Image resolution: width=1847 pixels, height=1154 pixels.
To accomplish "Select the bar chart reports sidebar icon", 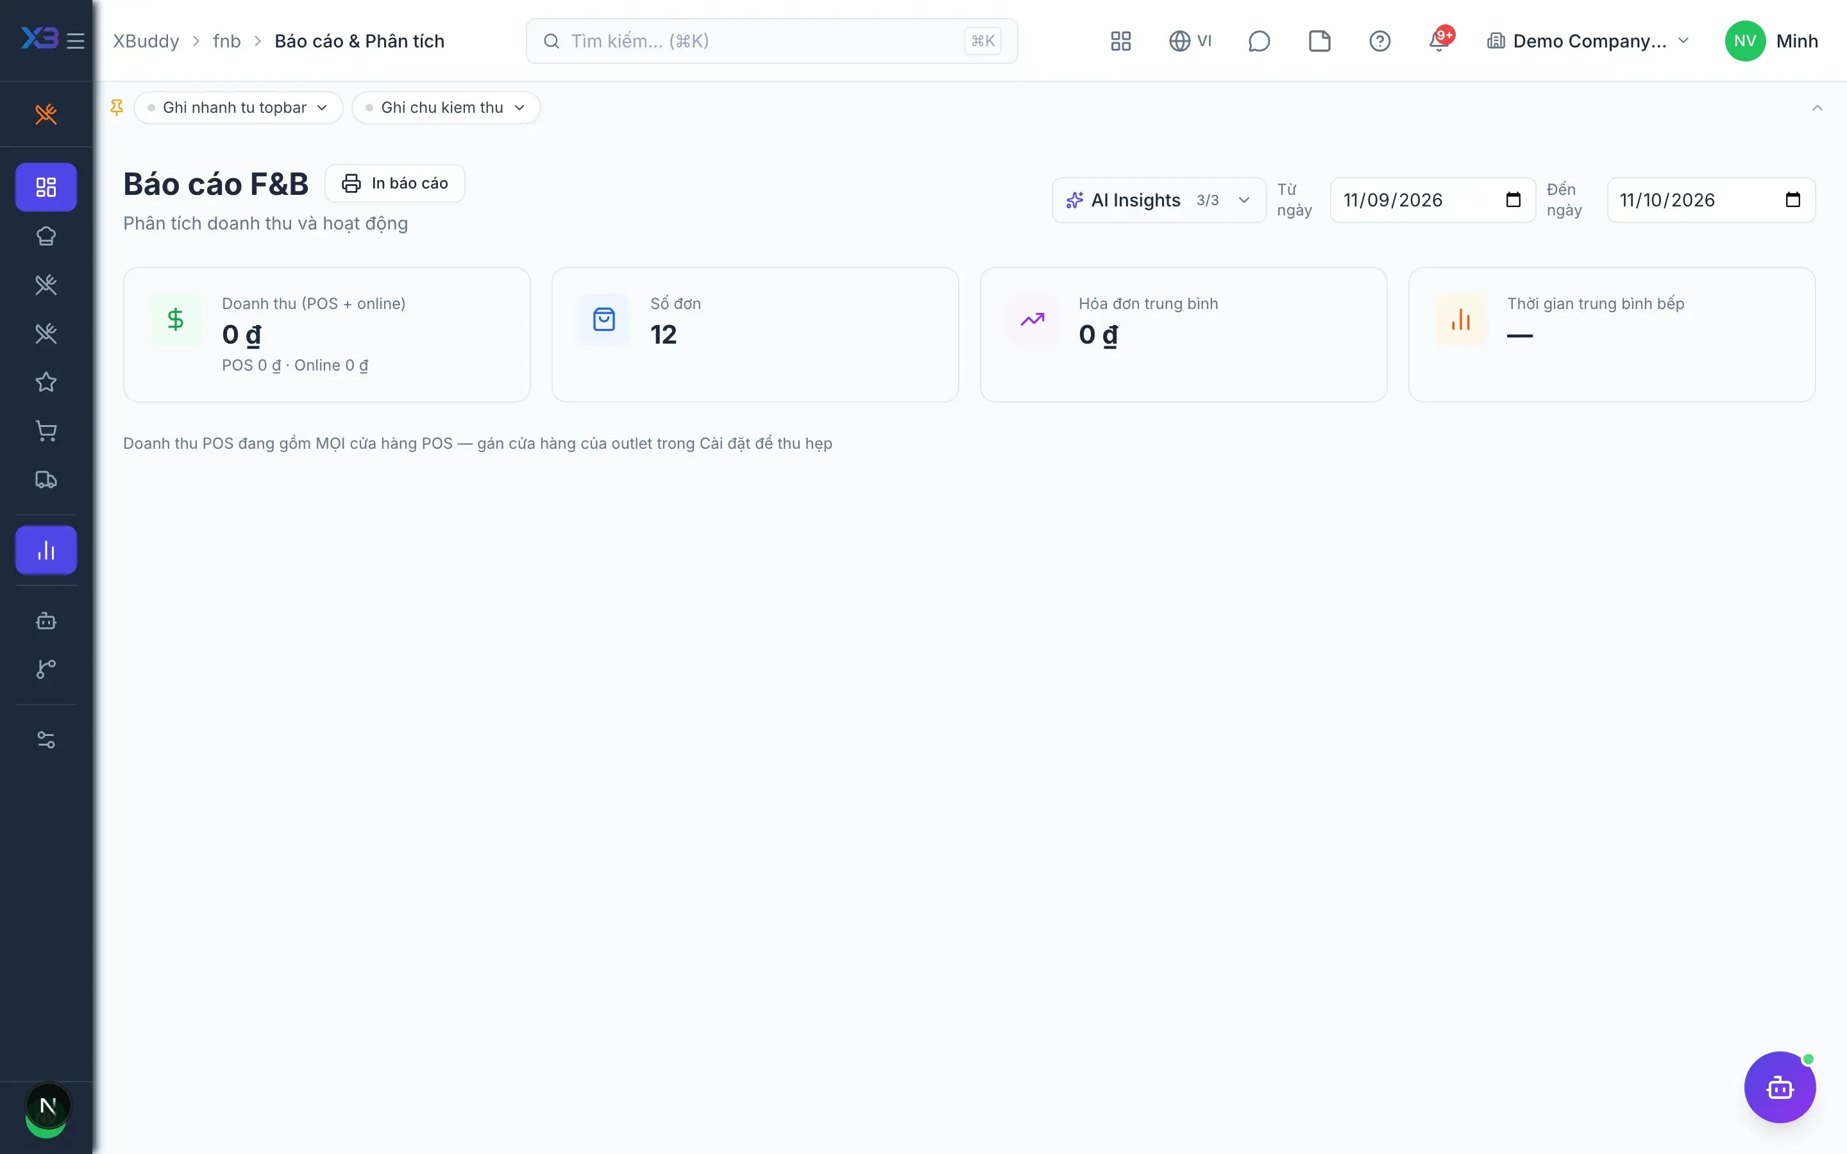I will pos(46,550).
